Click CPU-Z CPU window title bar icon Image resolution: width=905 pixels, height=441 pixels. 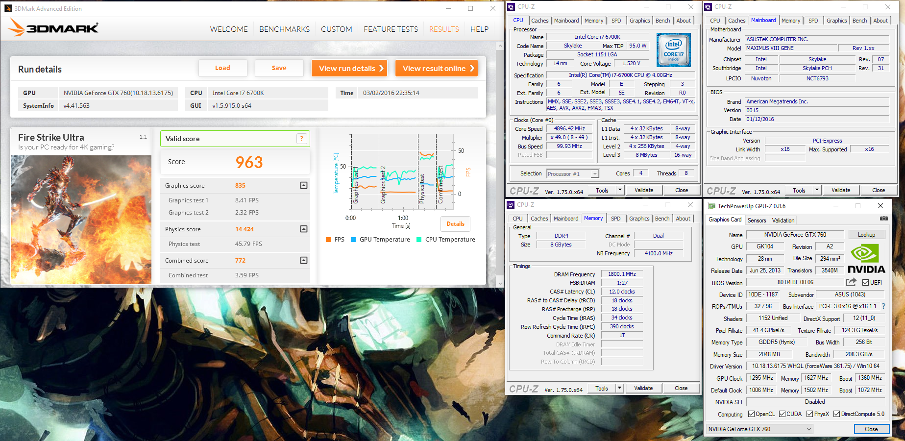[x=511, y=7]
